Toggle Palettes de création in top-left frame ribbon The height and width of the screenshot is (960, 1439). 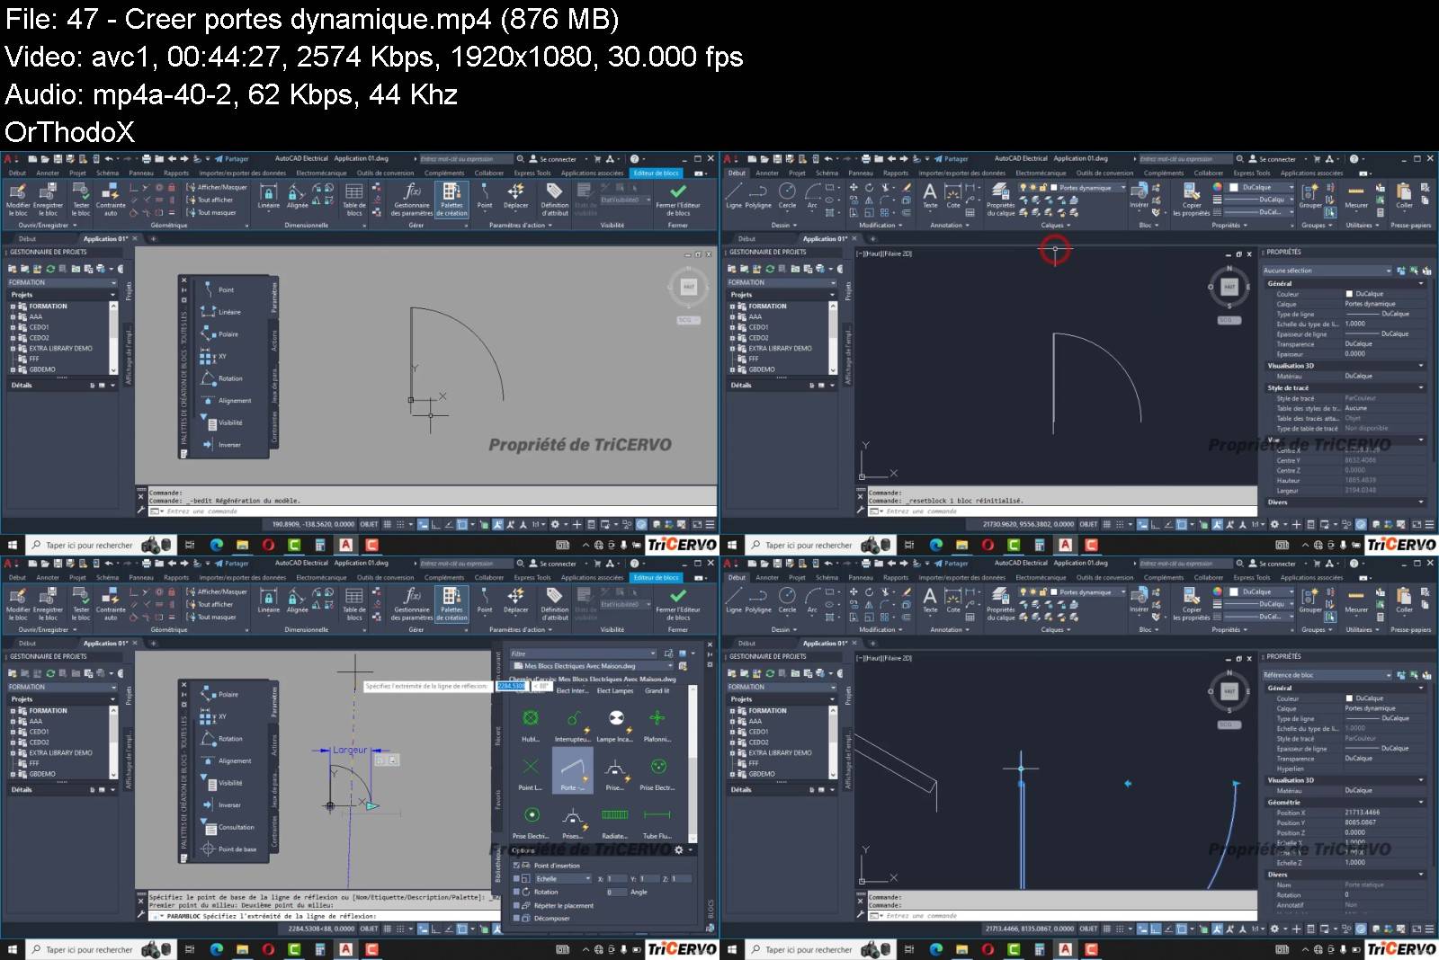[x=451, y=200]
